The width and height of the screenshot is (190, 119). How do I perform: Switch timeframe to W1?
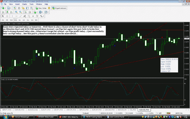(32, 20)
